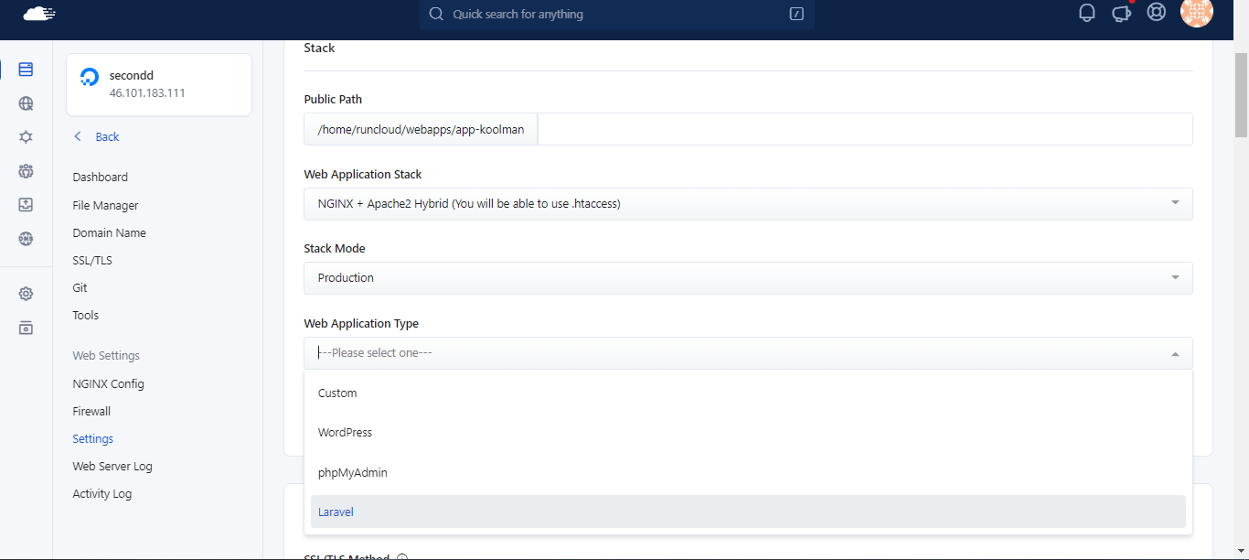The height and width of the screenshot is (560, 1249).
Task: Open the Team people icon in the sidebar
Action: tap(26, 171)
